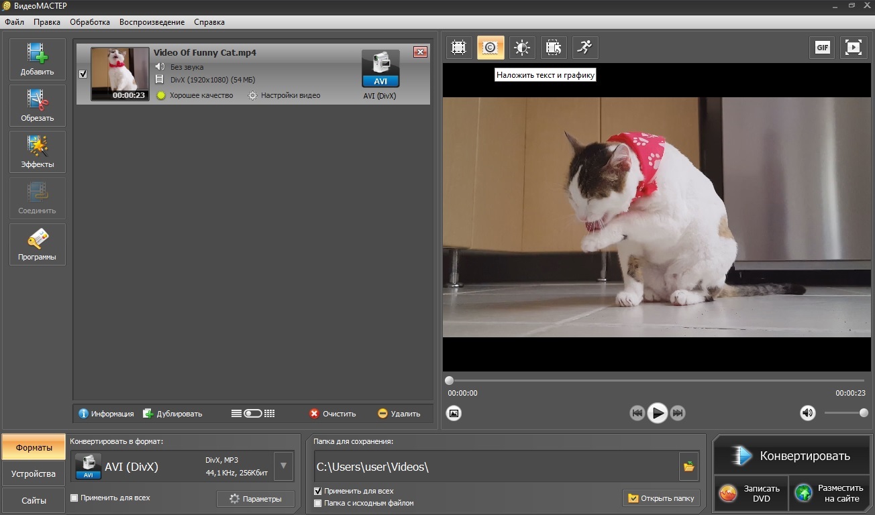Open brightness enhancement icon above preview
The width and height of the screenshot is (875, 515).
pos(522,48)
